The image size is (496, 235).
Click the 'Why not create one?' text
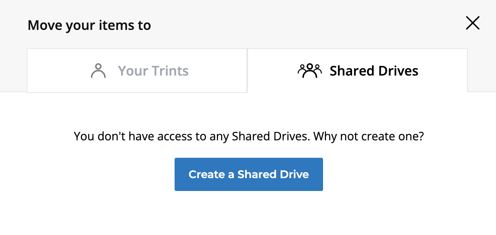pos(368,136)
